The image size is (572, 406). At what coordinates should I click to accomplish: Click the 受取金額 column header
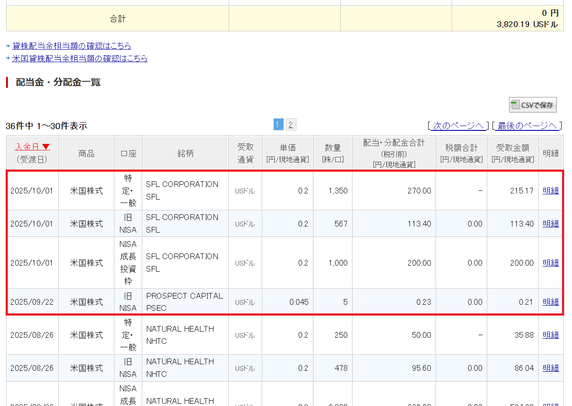tap(512, 153)
